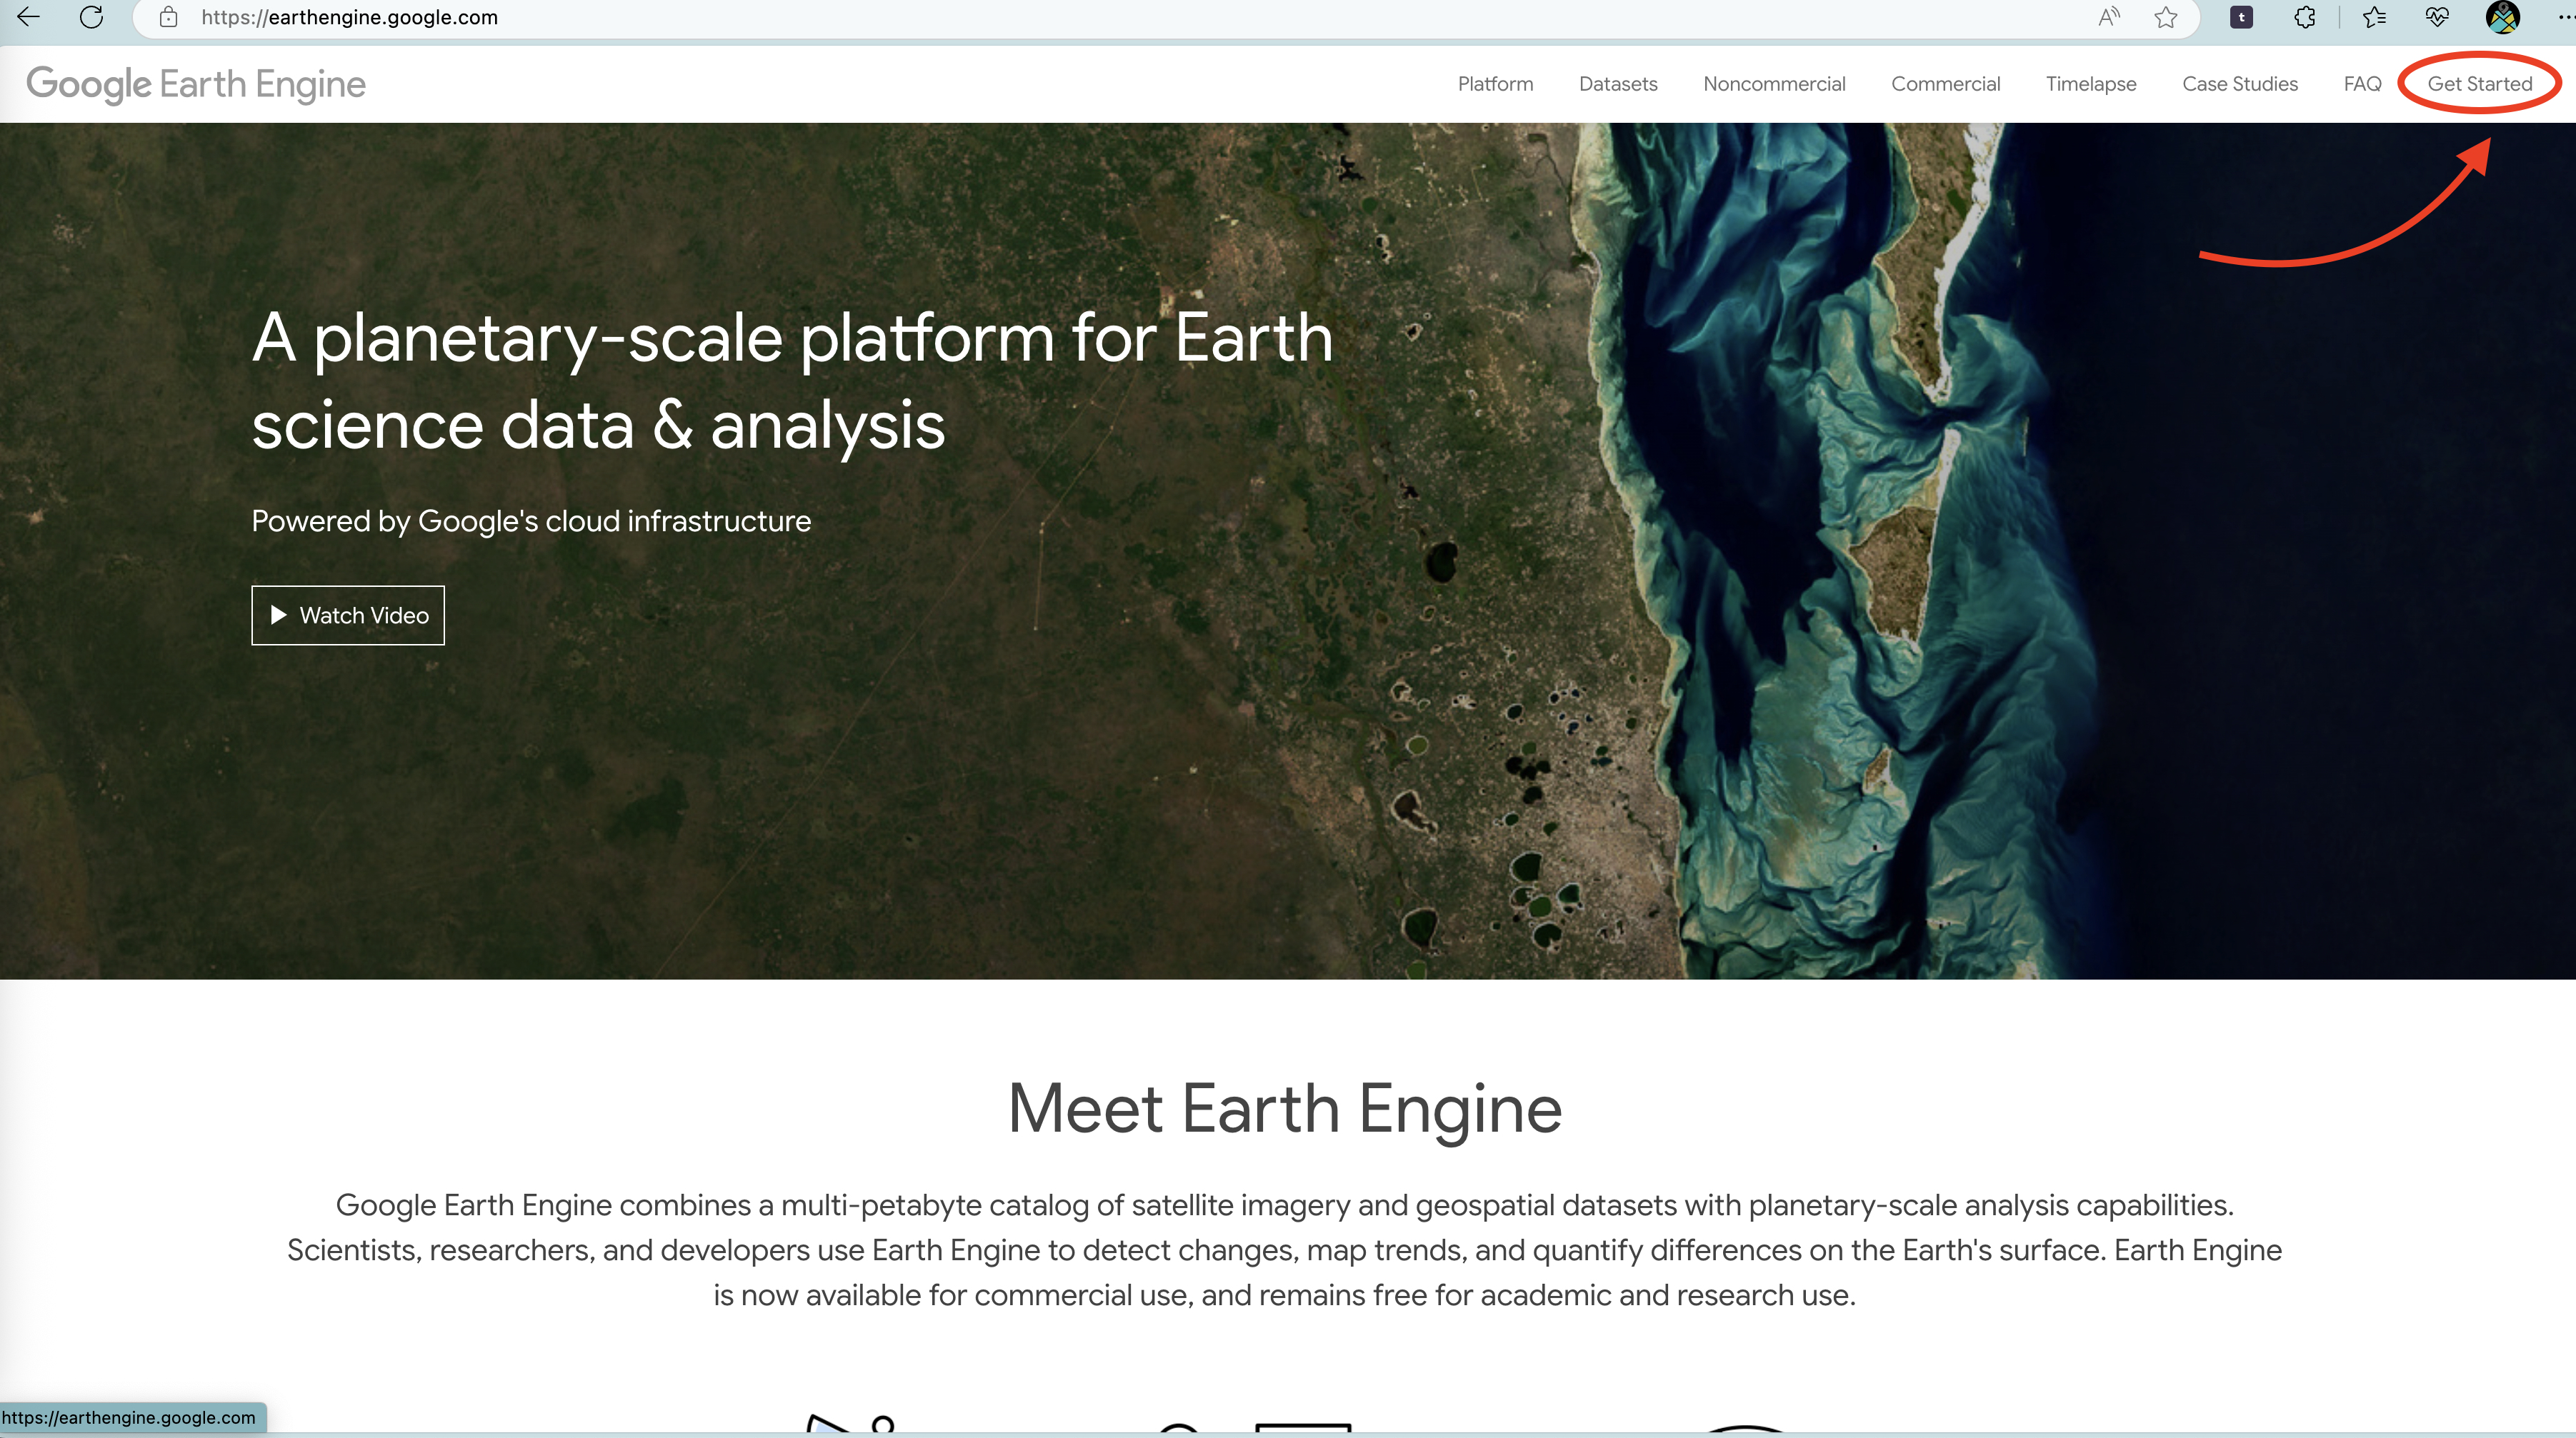Click the 'Meet Earth Engine' heading
2576x1438 pixels.
tap(1285, 1108)
